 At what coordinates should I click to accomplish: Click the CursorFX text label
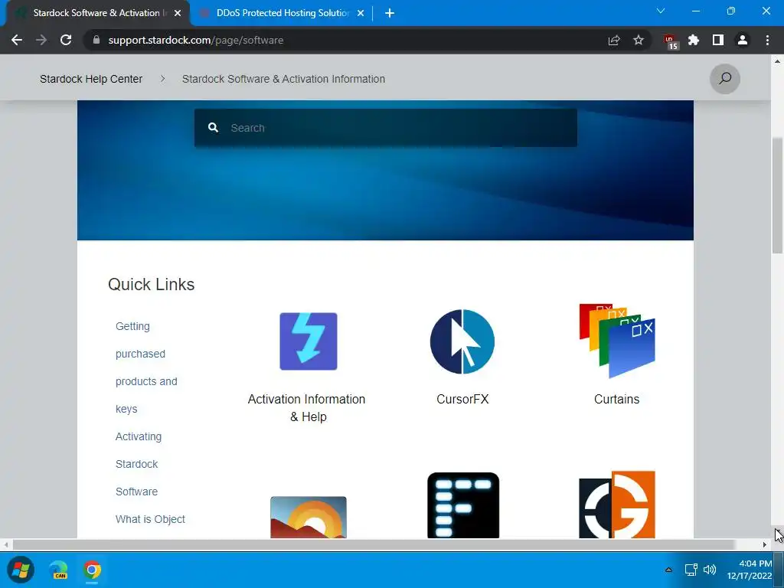click(x=462, y=399)
